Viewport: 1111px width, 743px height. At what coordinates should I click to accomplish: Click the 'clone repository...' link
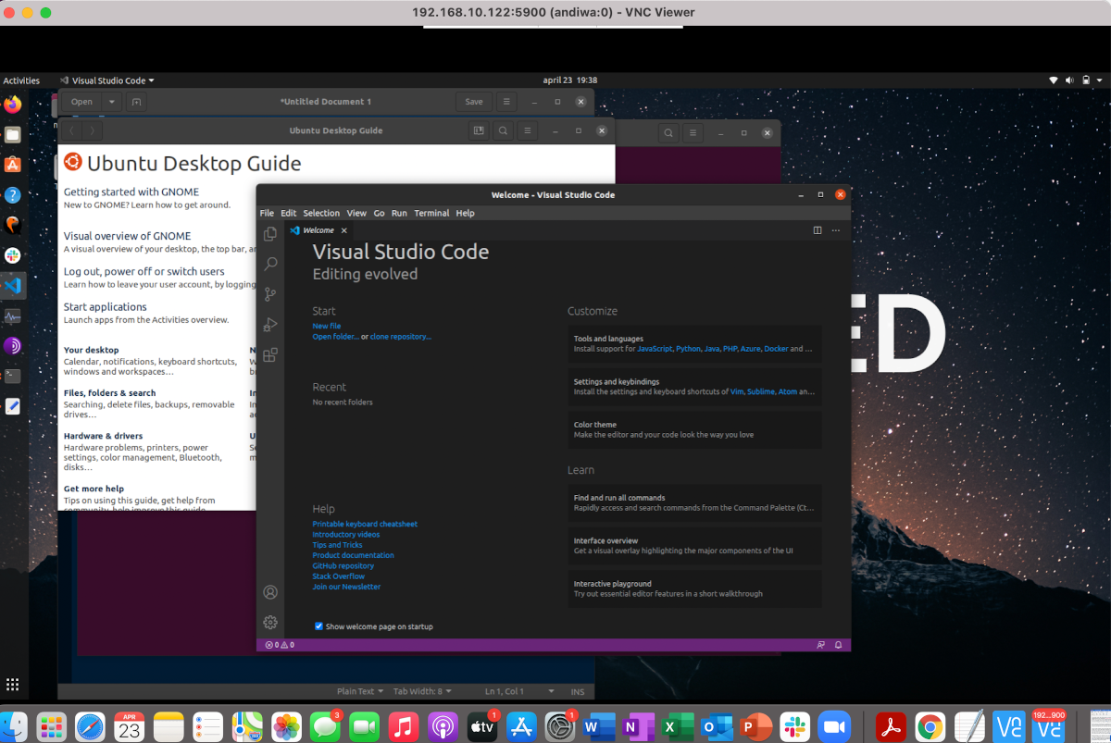pos(401,336)
